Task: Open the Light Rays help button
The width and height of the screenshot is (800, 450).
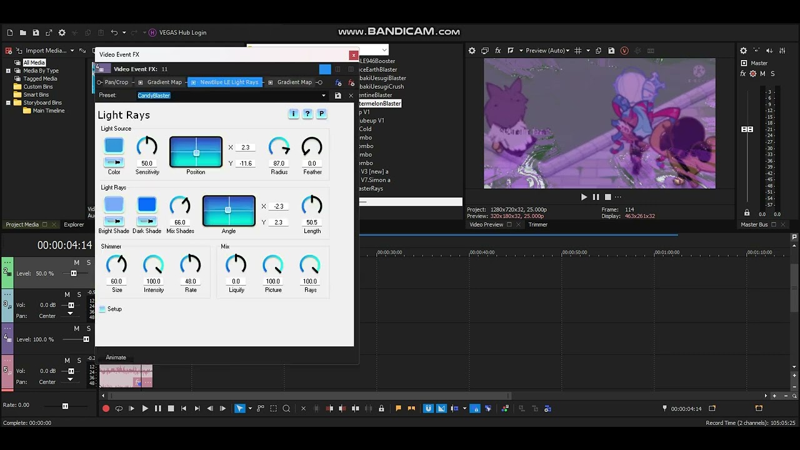Action: coord(307,114)
